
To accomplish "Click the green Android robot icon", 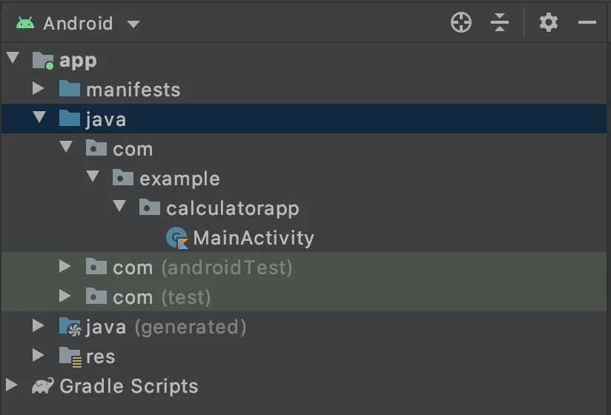I will (x=25, y=23).
